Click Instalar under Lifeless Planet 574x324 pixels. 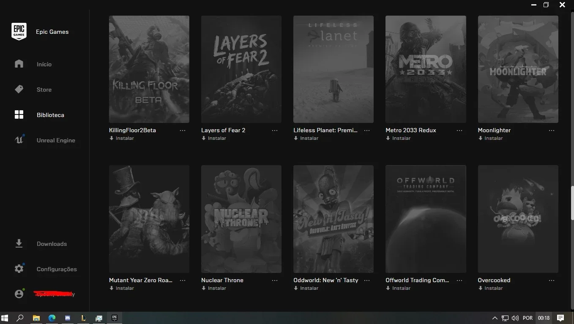pos(306,138)
